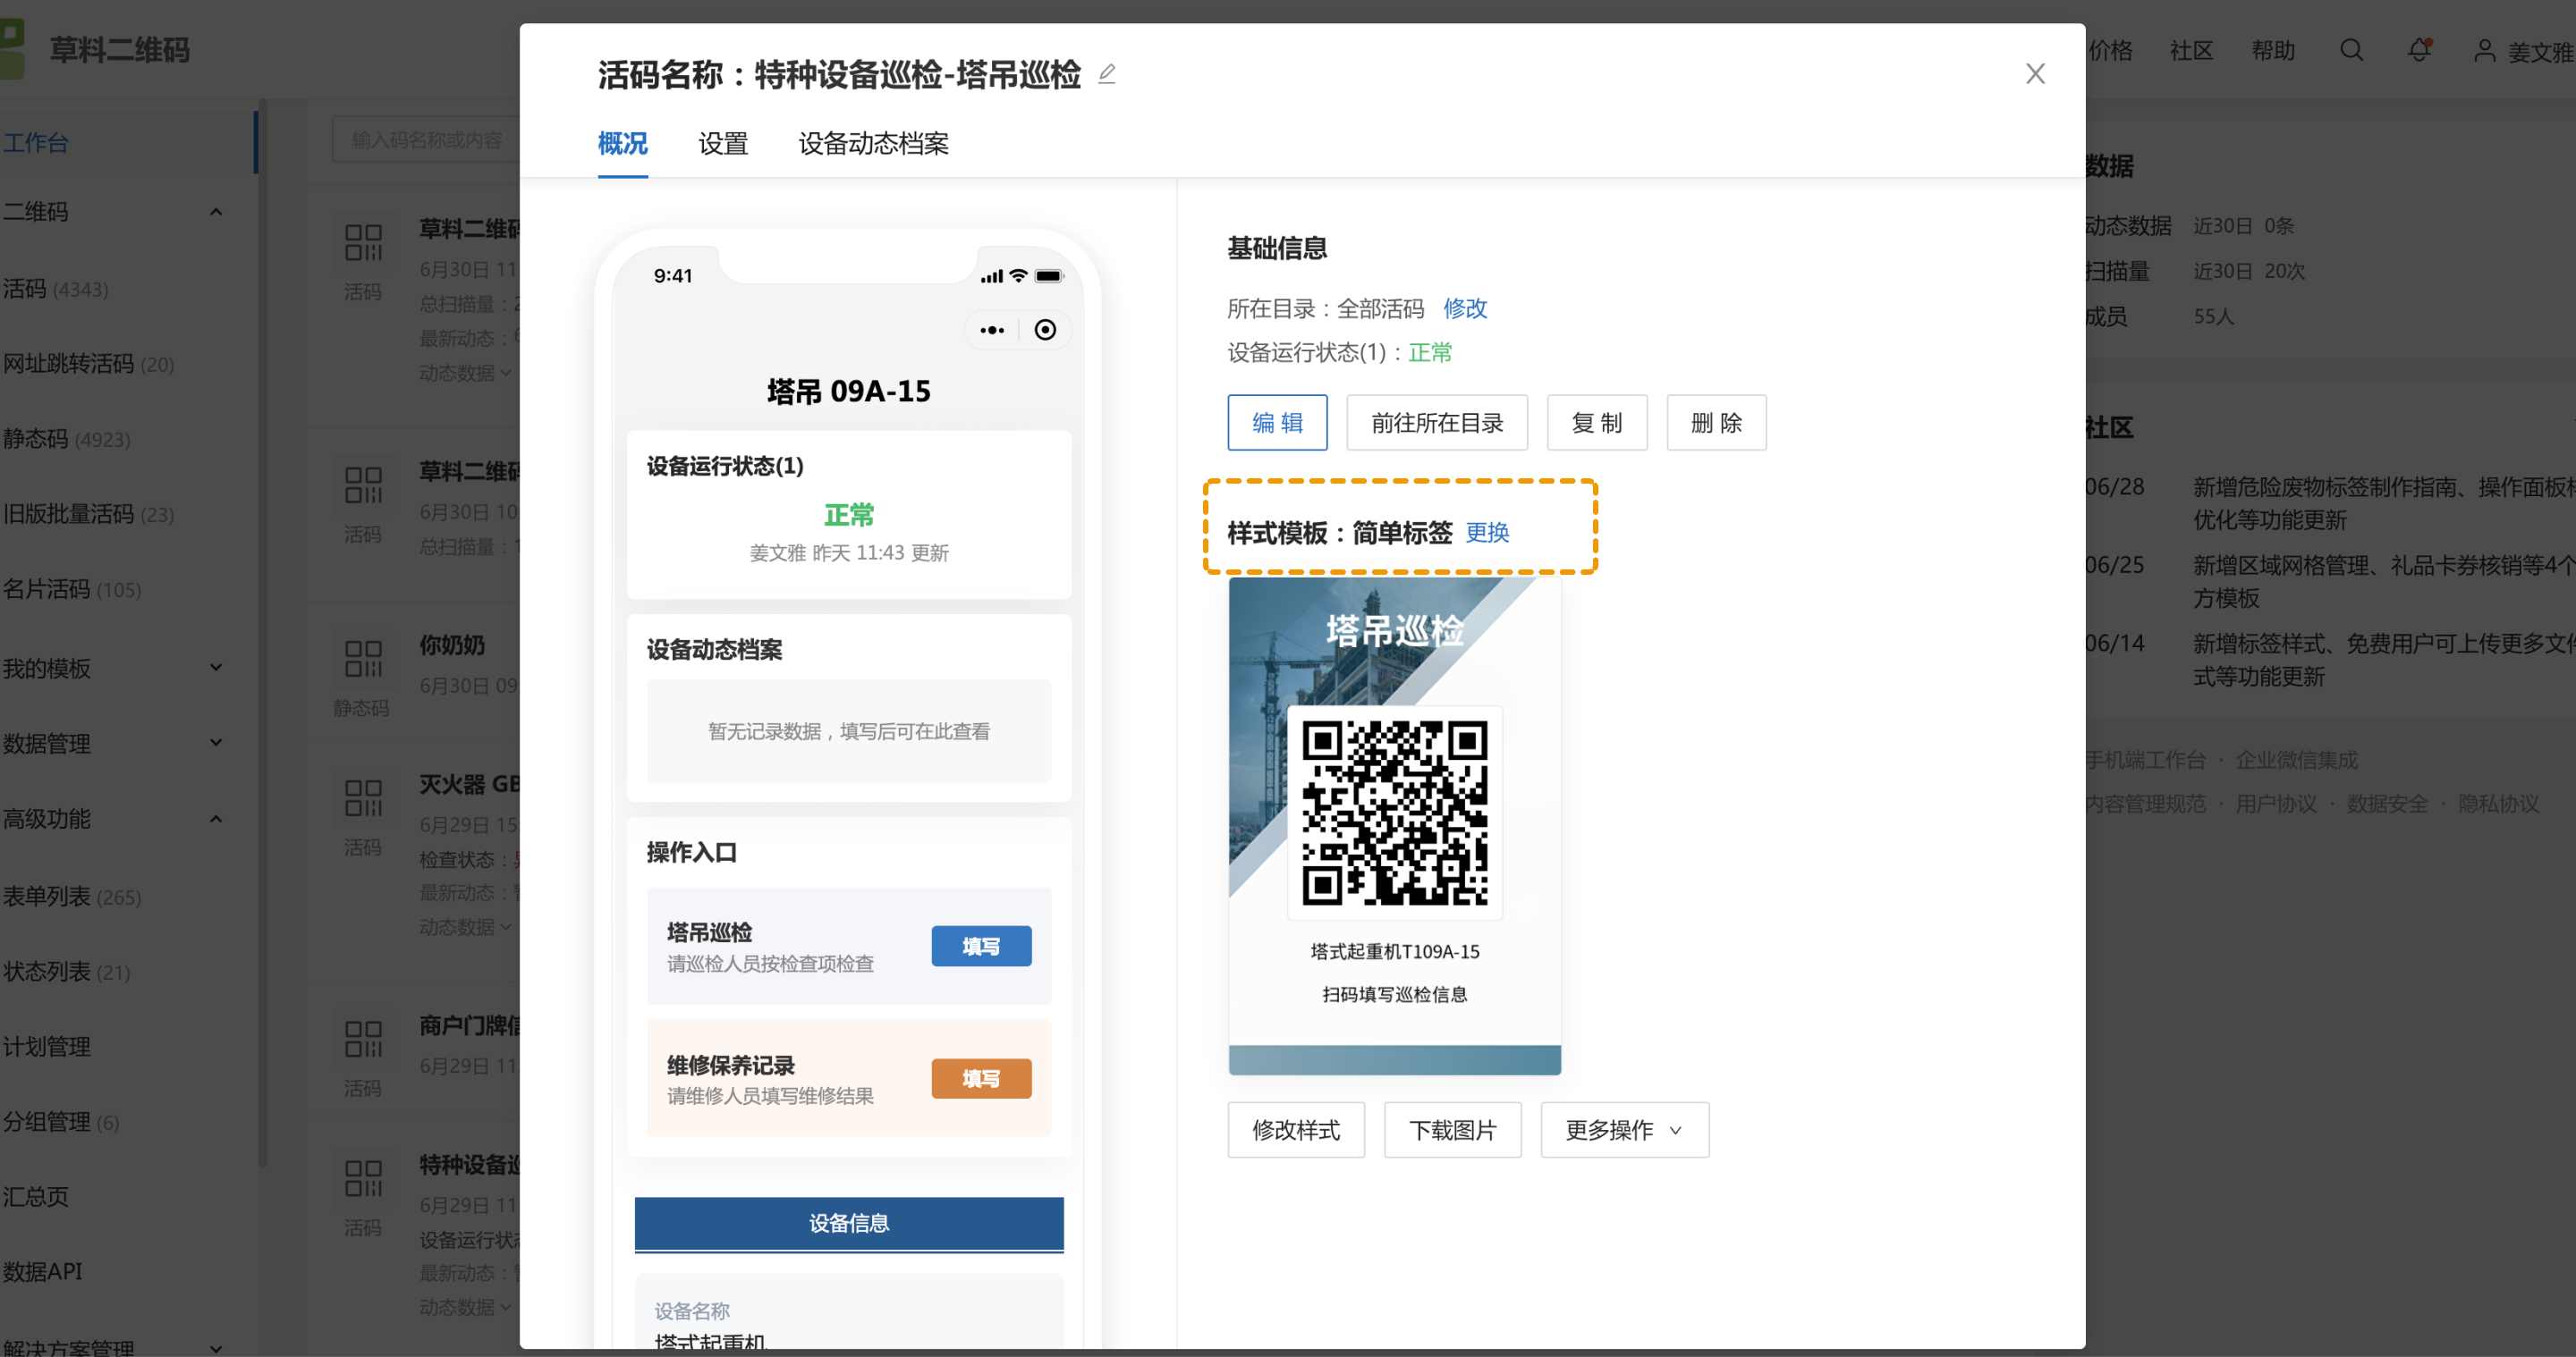Click 更换 link for 样式模板
Viewport: 2576px width, 1357px height.
(1487, 533)
